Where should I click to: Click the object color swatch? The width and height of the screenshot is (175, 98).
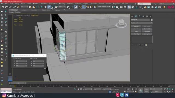pos(151,20)
